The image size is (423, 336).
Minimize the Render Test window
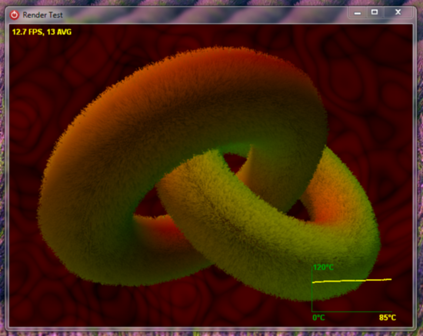(358, 12)
